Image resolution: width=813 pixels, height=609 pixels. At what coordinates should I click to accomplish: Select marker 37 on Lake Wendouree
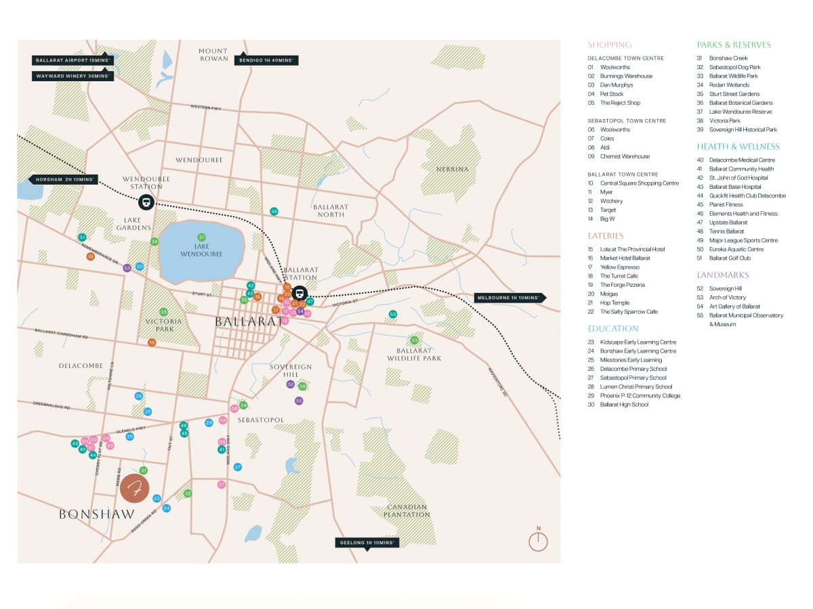coord(201,237)
